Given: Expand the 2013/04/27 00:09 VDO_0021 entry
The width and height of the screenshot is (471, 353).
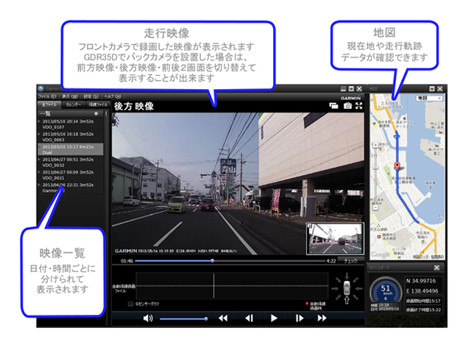Looking at the screenshot, I should 39,172.
